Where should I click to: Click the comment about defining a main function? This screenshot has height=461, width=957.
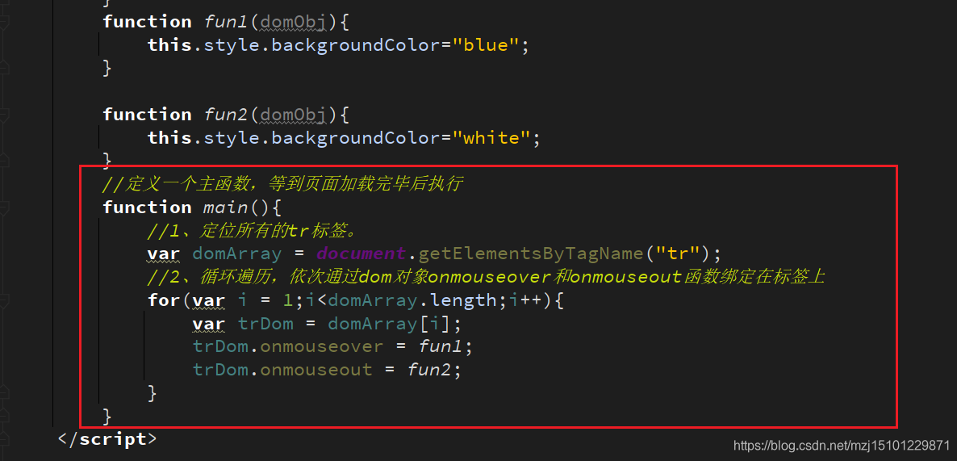pos(282,184)
